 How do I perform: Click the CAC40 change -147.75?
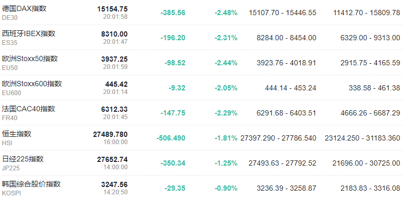point(173,113)
